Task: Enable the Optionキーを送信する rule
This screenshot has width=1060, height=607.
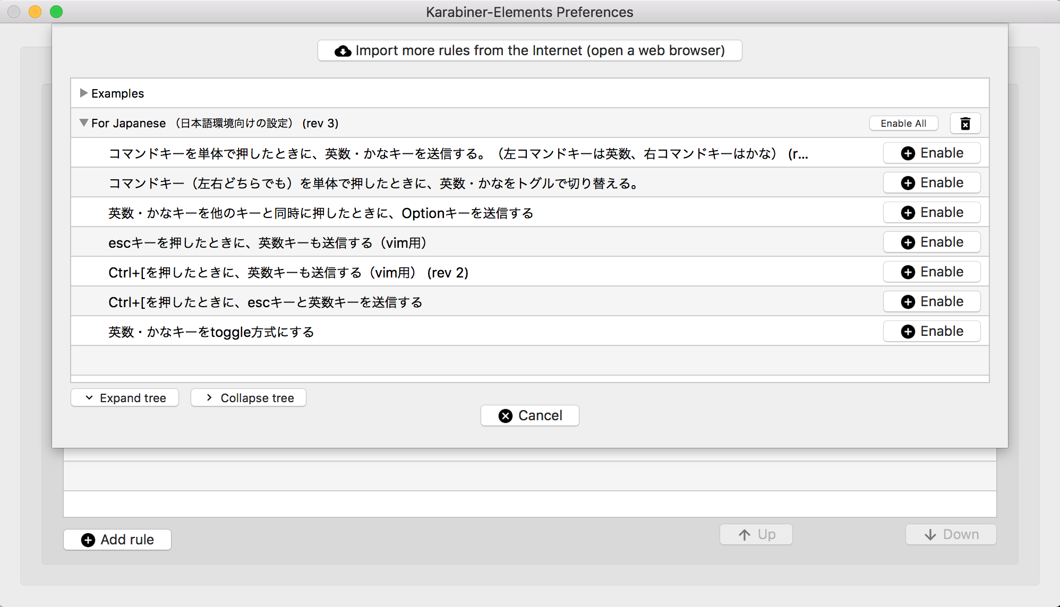Action: click(931, 212)
